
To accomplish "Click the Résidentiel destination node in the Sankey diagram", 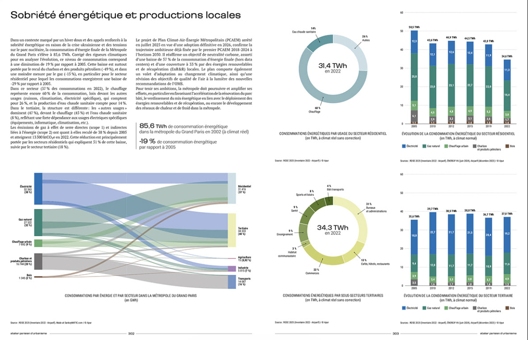I will (x=232, y=189).
